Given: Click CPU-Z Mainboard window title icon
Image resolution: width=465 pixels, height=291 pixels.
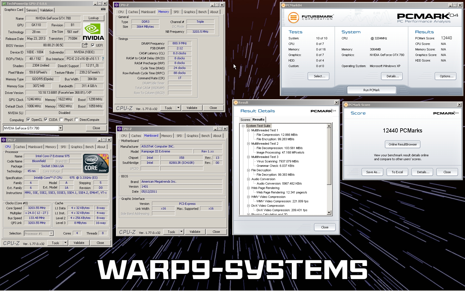Looking at the screenshot, I should click(x=120, y=129).
